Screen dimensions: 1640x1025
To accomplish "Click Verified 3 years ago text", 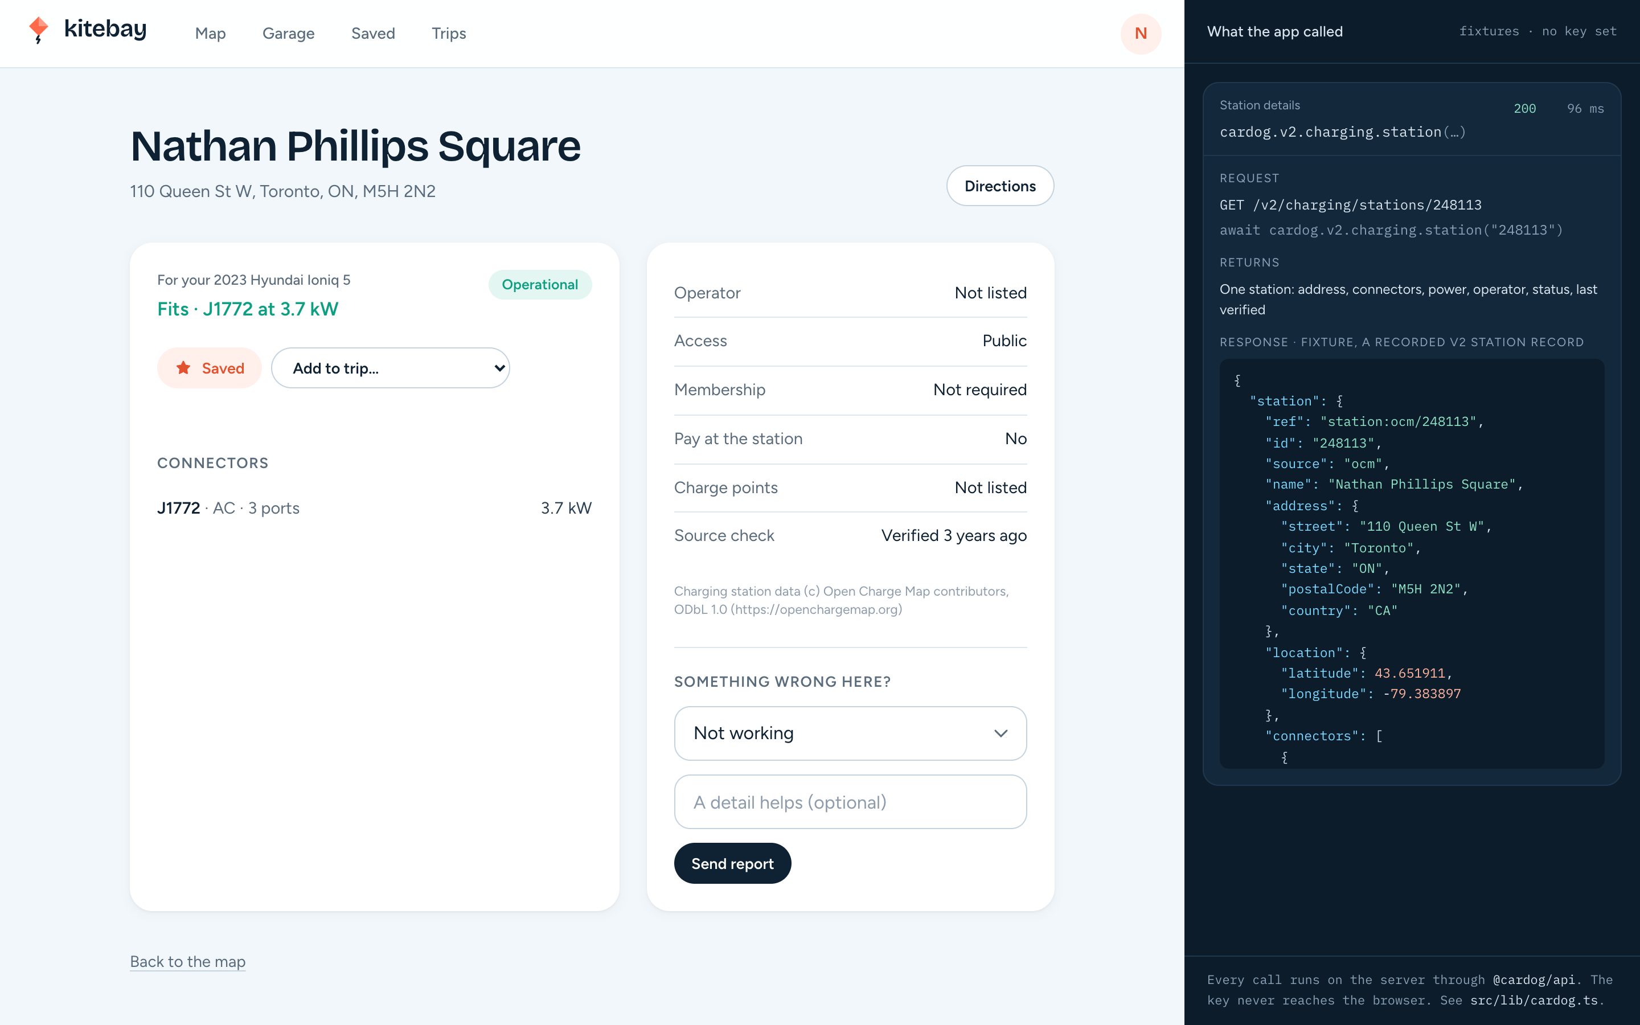I will pos(953,535).
